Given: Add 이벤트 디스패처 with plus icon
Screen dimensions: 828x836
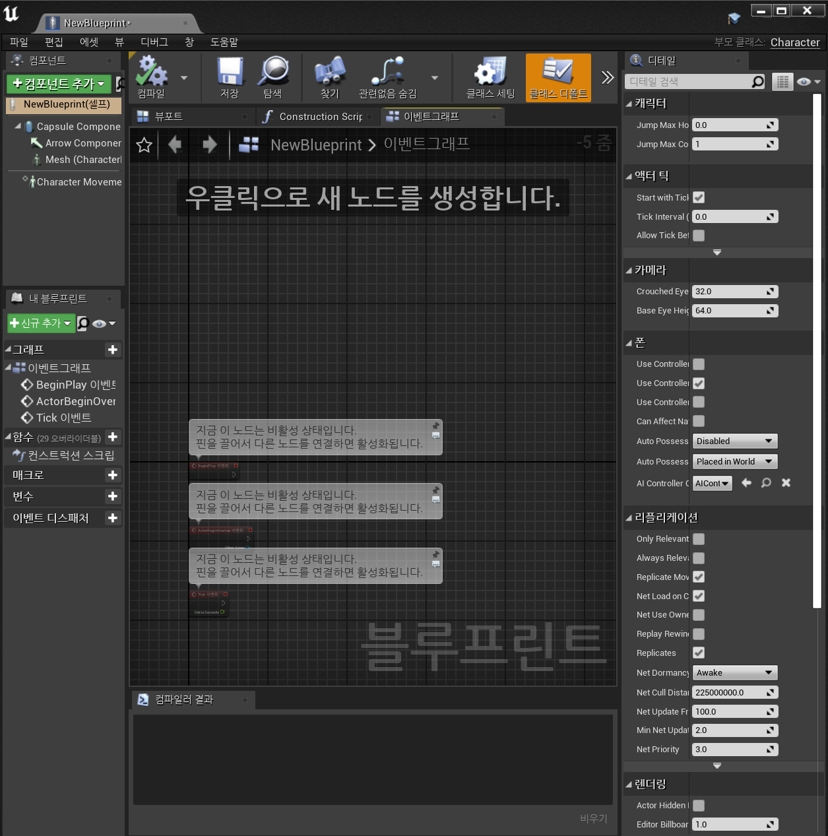Looking at the screenshot, I should (113, 518).
